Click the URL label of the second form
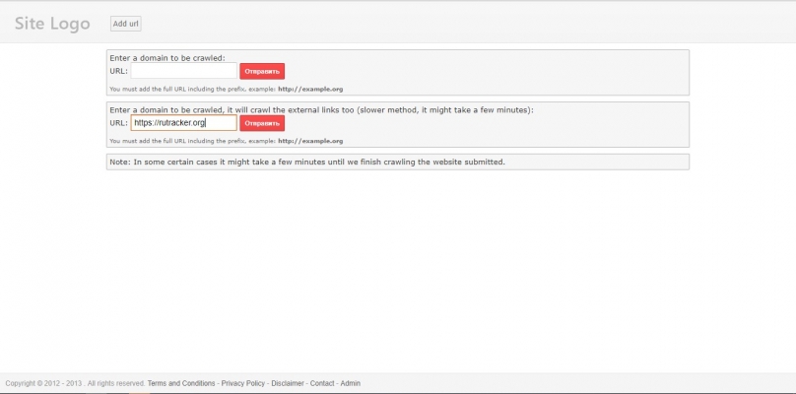The width and height of the screenshot is (796, 394). [118, 123]
